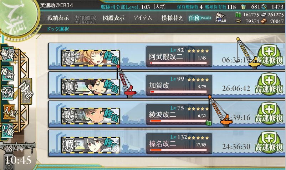Open 戦績表示 records menu
Image resolution: width=286 pixels, height=170 pixels.
(58, 18)
